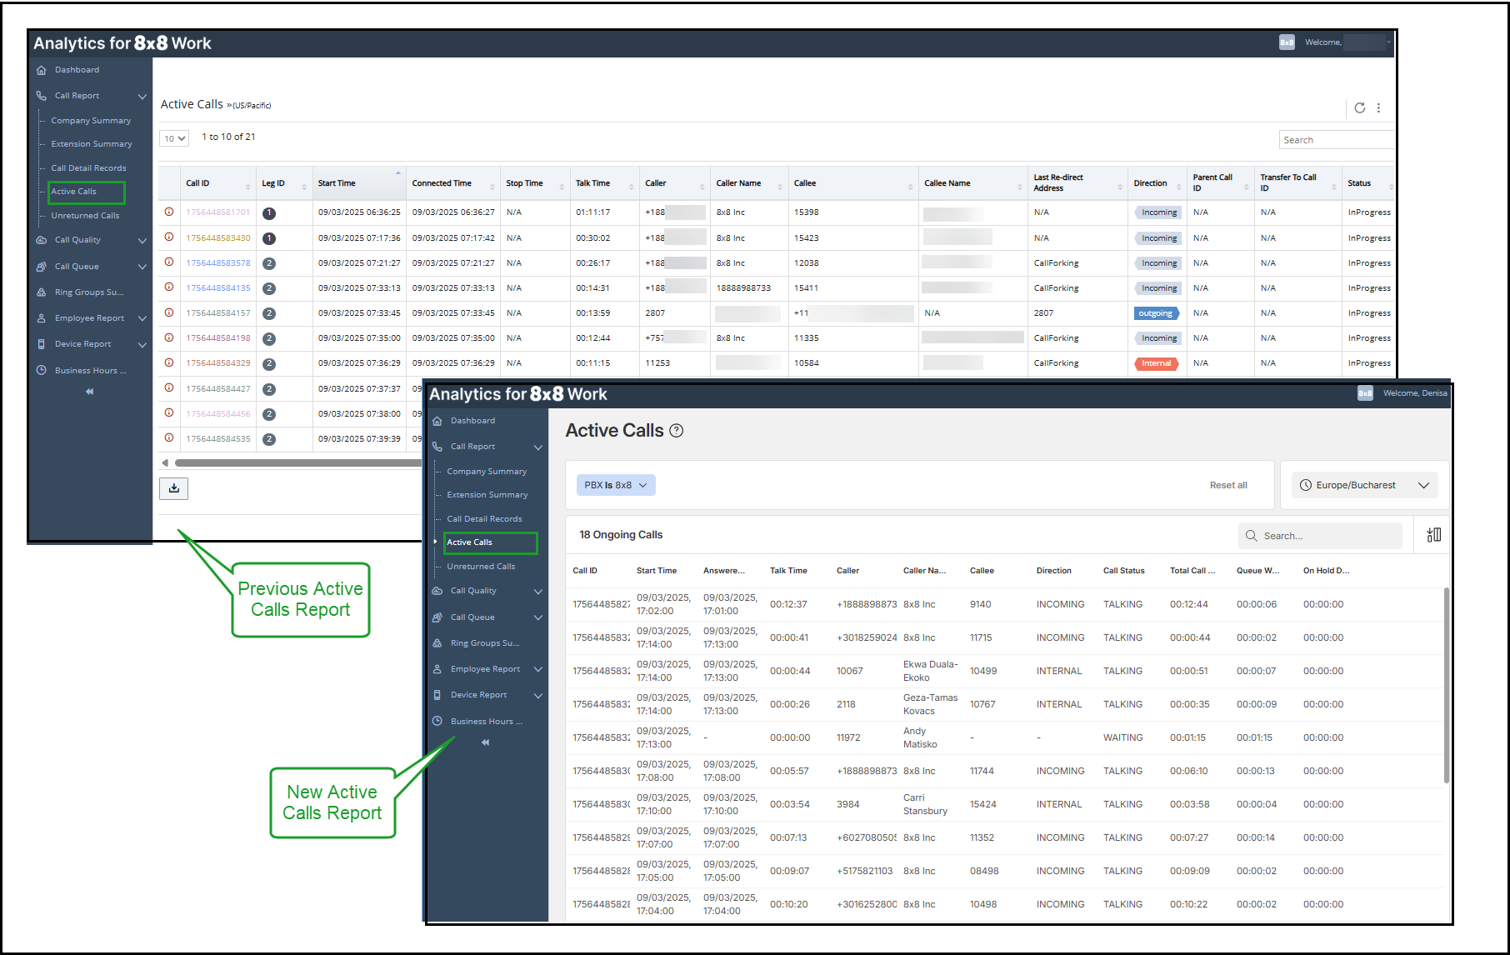
Task: Open call ID link 1756448584135
Action: pos(218,287)
